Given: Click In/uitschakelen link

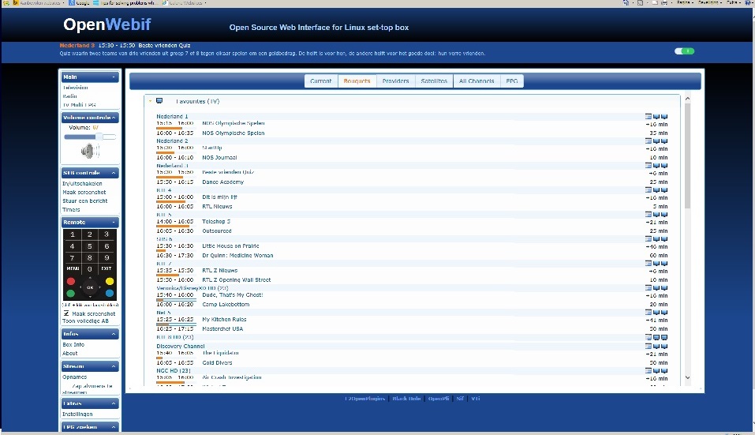Looking at the screenshot, I should pos(82,183).
